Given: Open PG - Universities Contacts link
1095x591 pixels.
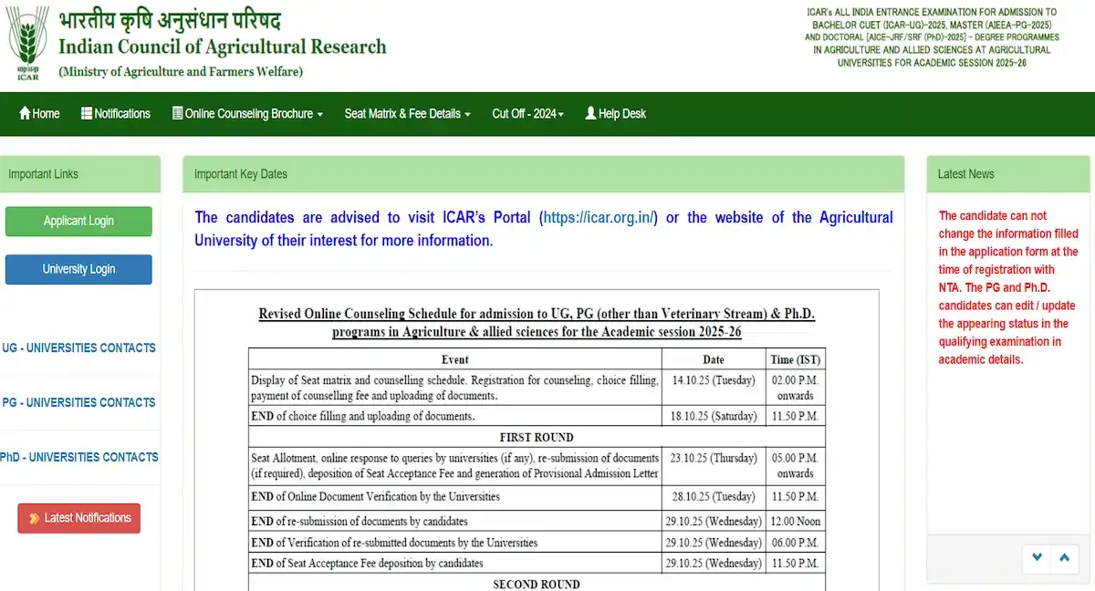Looking at the screenshot, I should pyautogui.click(x=78, y=402).
